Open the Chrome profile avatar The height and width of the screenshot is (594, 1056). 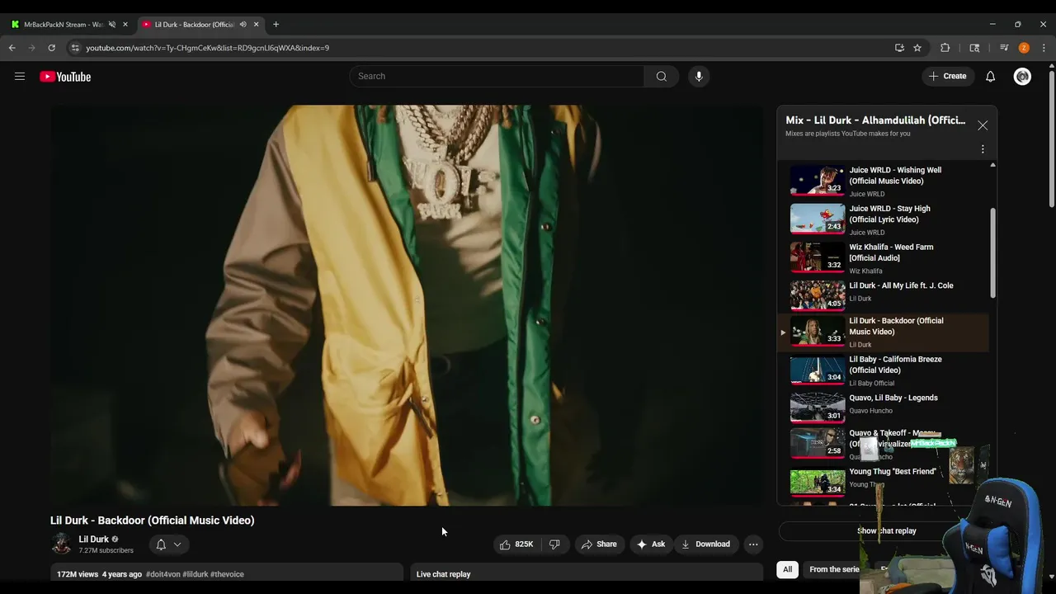(x=1024, y=48)
